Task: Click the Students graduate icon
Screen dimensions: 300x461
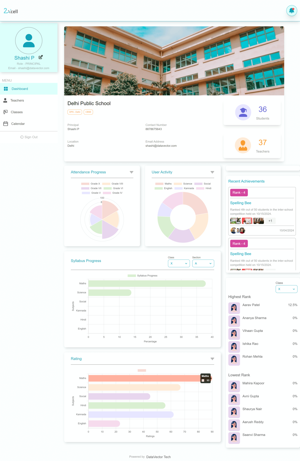Action: pyautogui.click(x=243, y=112)
